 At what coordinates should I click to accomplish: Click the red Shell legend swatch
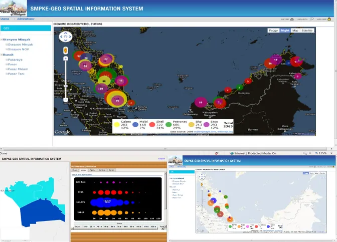pos(152,125)
